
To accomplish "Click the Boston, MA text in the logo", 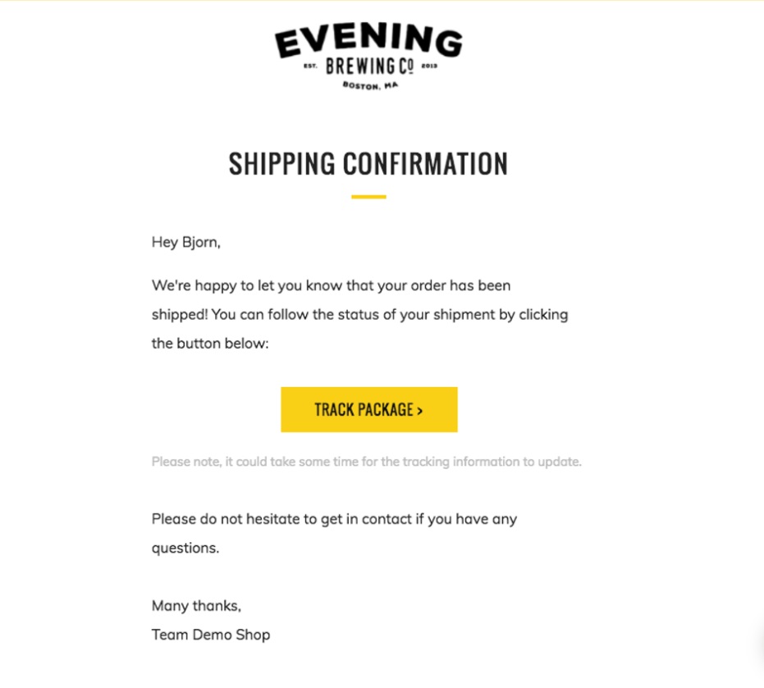I will click(x=371, y=86).
